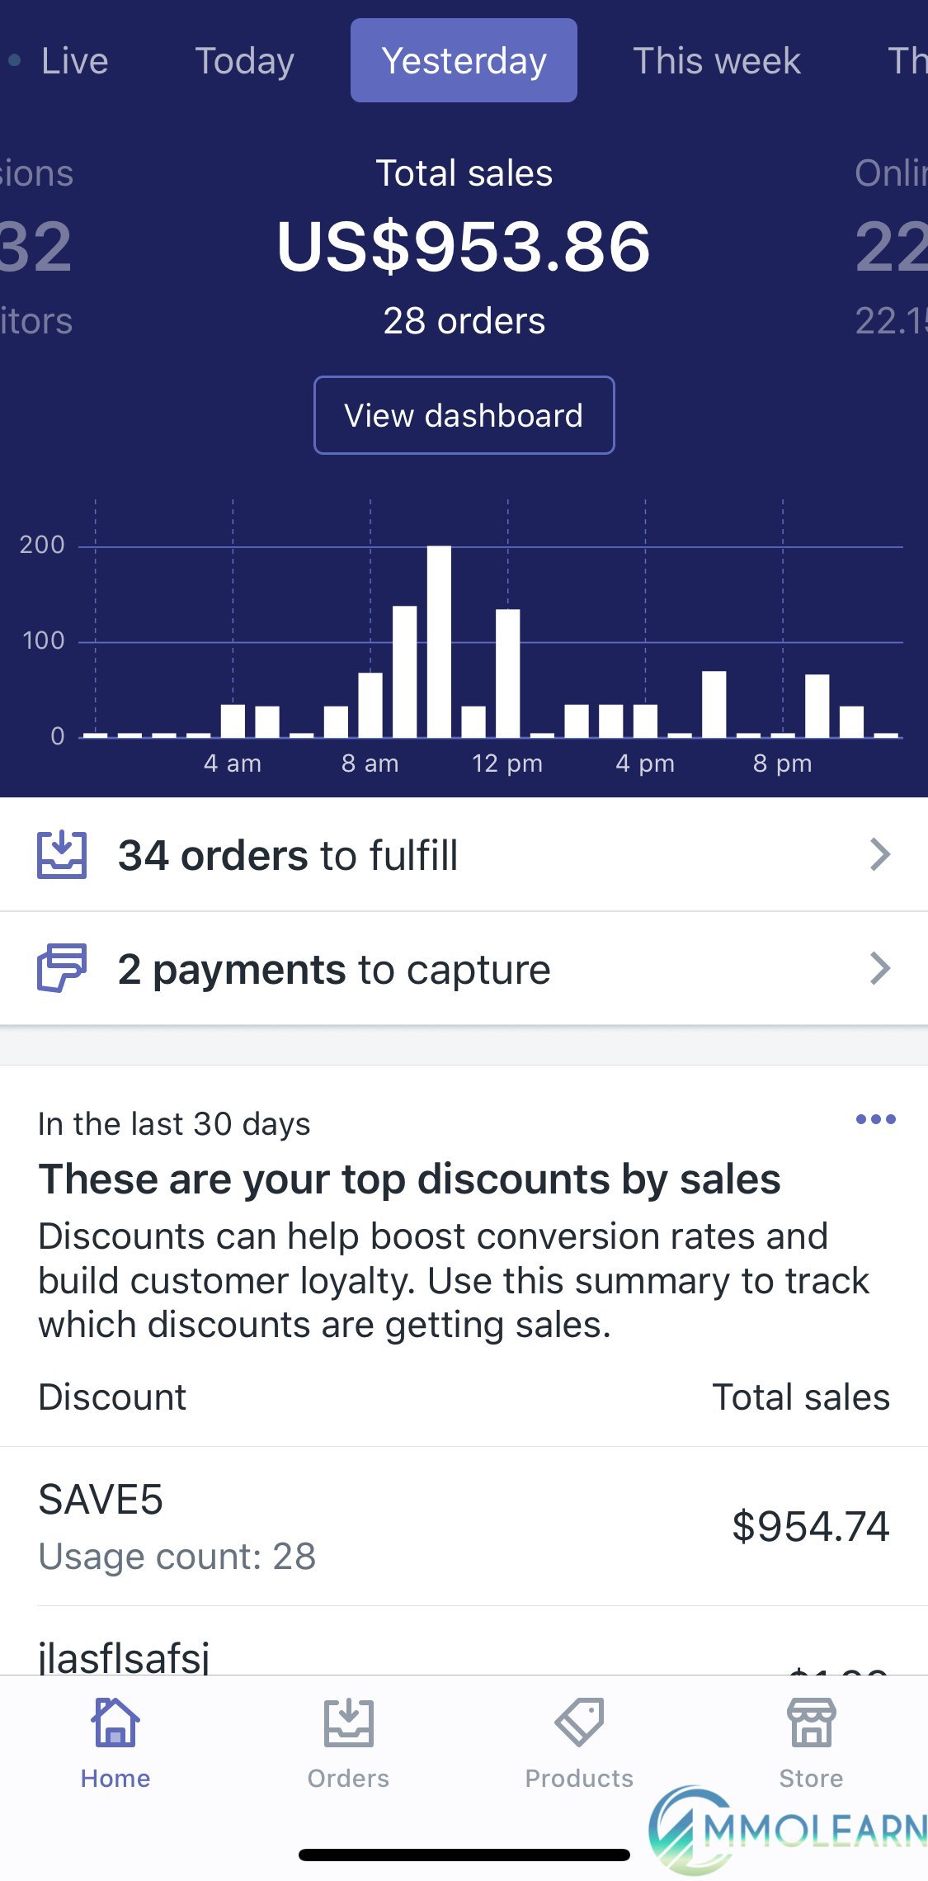The image size is (928, 1881).
Task: Open the 2 payments to capture link
Action: 464,968
